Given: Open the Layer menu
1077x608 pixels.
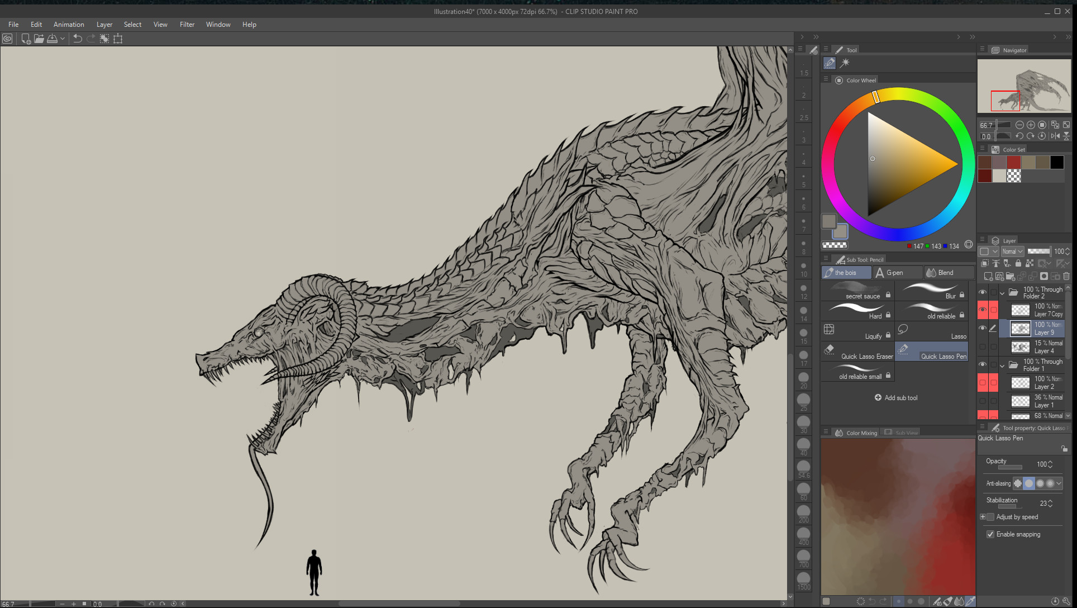Looking at the screenshot, I should coord(104,25).
